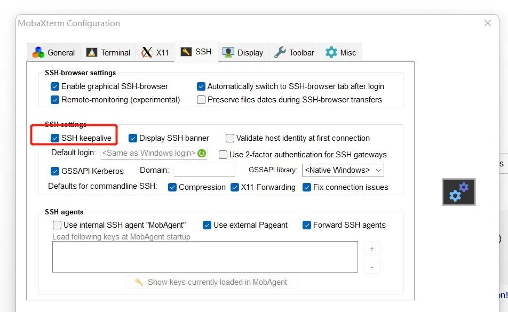The image size is (508, 312).
Task: Enable Preserve files dates during transfers
Action: (201, 100)
